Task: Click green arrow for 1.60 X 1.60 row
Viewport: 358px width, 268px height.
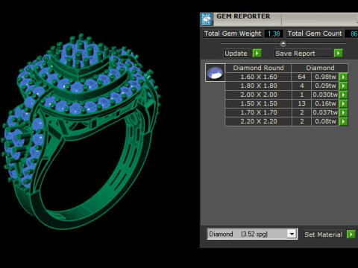Action: [343, 77]
